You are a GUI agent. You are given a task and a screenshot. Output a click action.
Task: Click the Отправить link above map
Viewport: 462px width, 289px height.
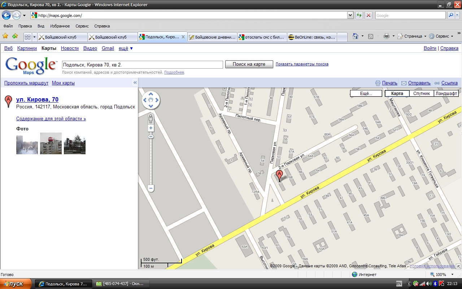(x=419, y=83)
